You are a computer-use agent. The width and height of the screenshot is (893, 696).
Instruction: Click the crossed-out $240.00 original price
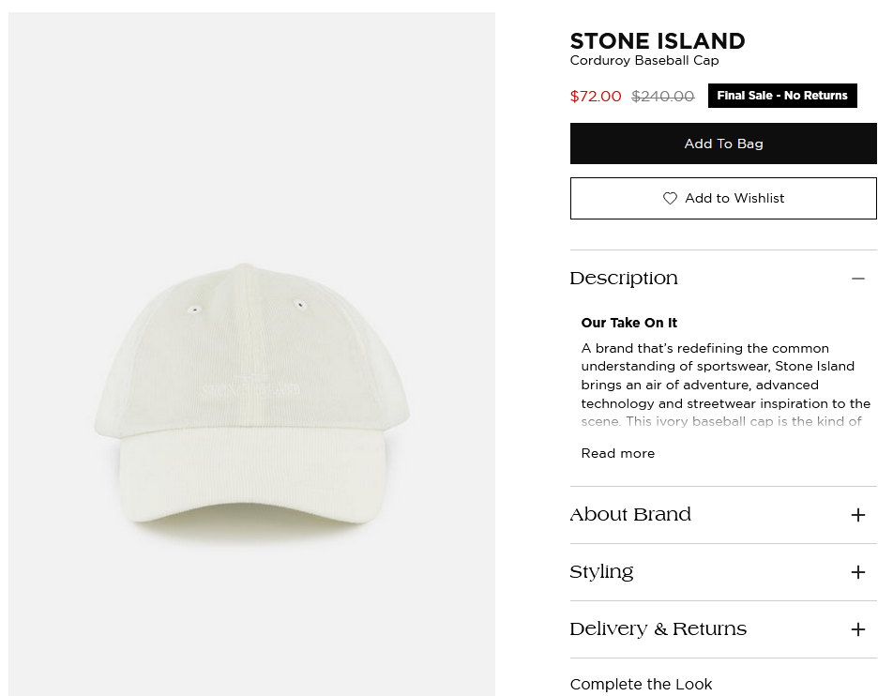[663, 96]
